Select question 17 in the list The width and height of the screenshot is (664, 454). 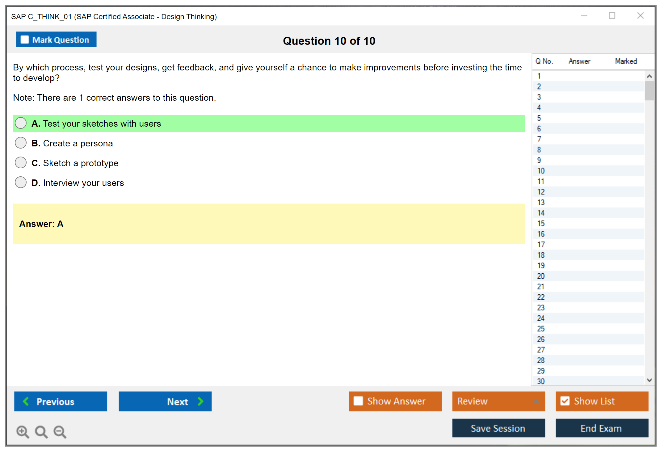pyautogui.click(x=541, y=244)
